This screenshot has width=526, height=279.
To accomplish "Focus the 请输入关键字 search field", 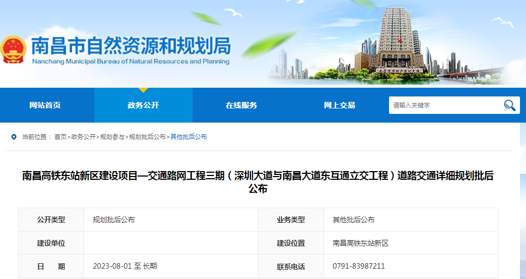I will point(445,105).
